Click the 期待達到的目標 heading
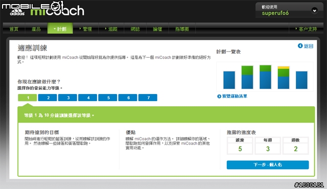The width and height of the screenshot is (327, 189). click(x=42, y=132)
